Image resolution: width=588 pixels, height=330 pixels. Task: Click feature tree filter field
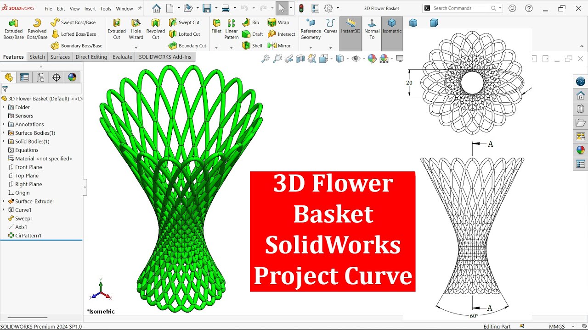(x=41, y=89)
